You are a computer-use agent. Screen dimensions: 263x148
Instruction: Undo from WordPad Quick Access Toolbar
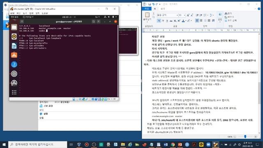(x=153, y=4)
